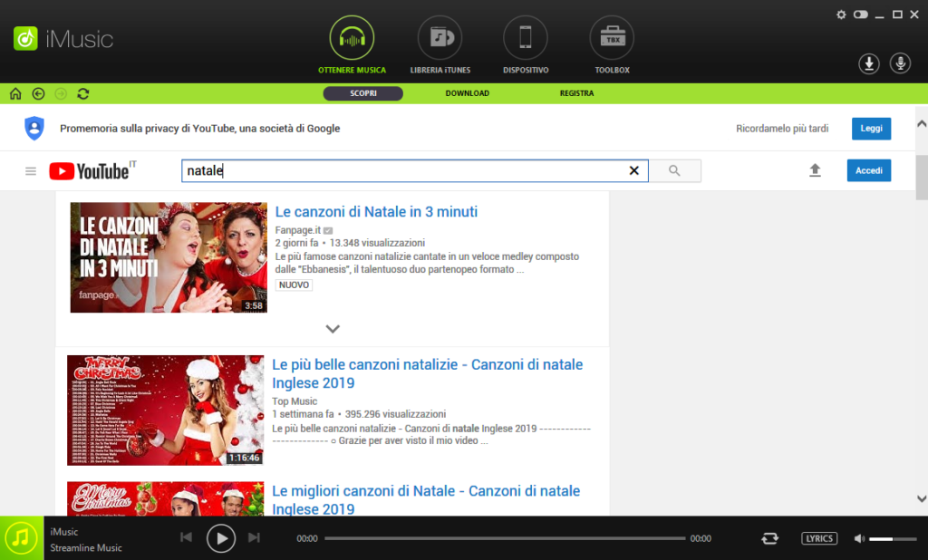Open the 'Le più belle canzoni natalizie' title link
This screenshot has height=560, width=928.
428,373
